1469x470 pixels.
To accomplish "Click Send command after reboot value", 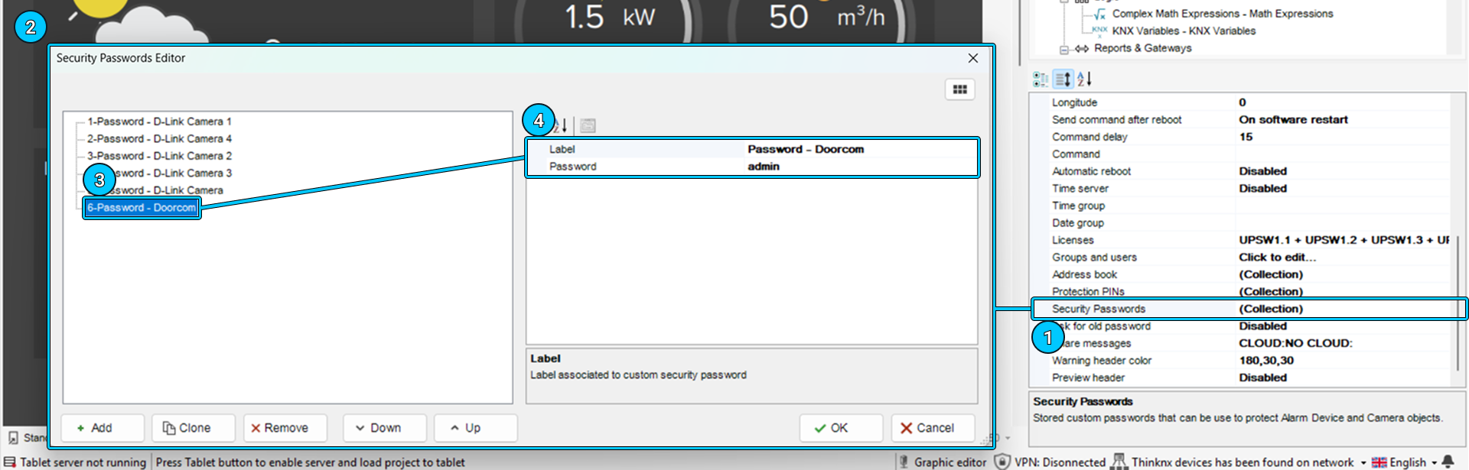I will point(1293,120).
